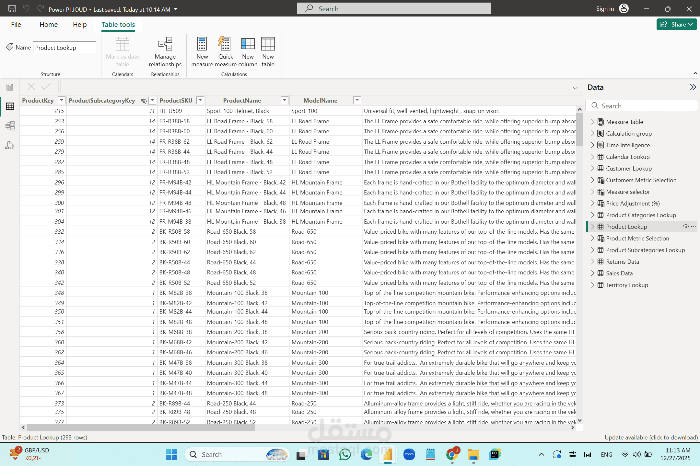Click the table Name input field
Image resolution: width=700 pixels, height=466 pixels.
64,48
